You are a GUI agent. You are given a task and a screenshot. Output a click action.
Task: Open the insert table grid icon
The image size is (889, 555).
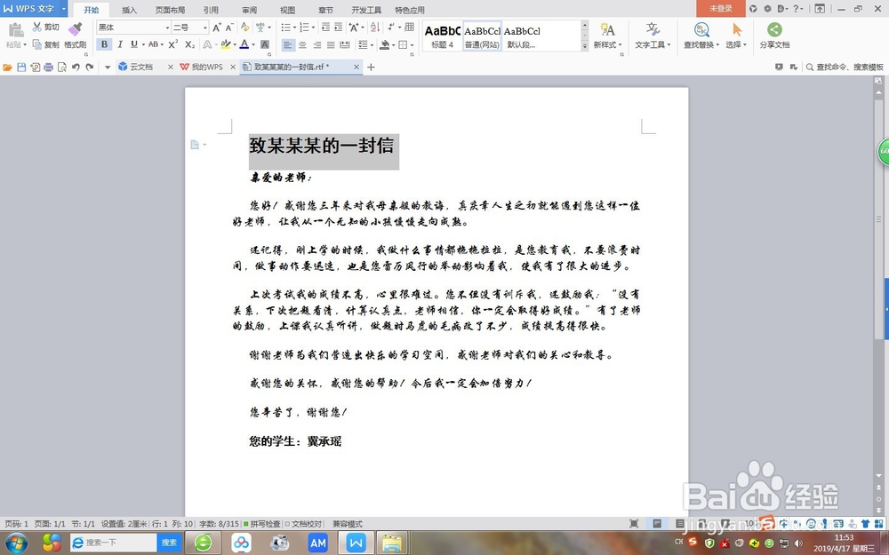click(x=409, y=28)
